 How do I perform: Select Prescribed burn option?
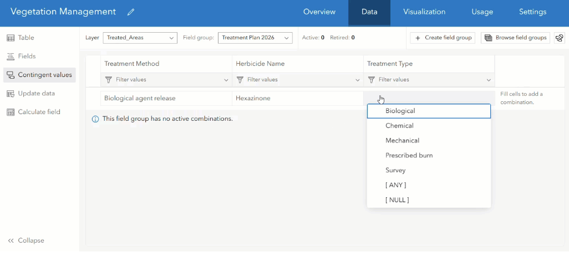point(429,156)
